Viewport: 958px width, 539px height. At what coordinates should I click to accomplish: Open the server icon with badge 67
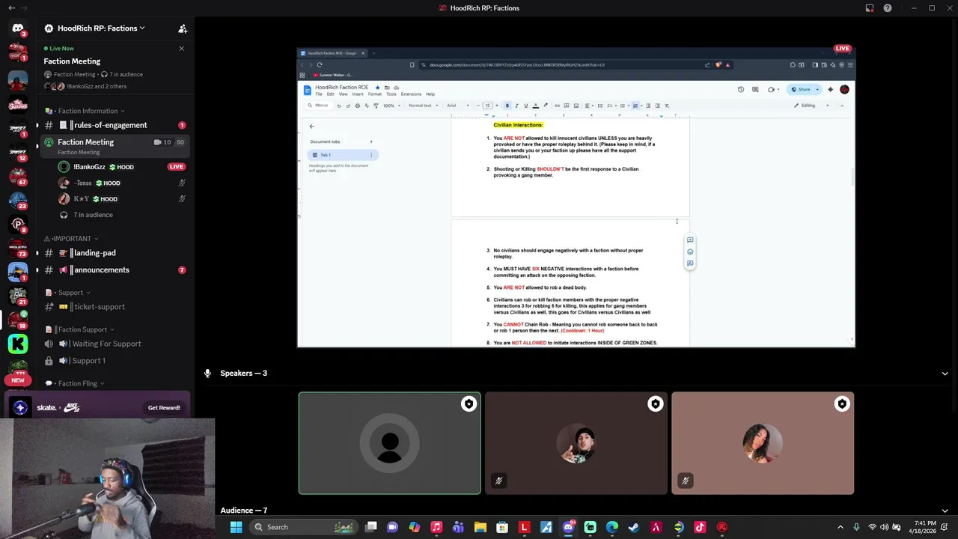click(x=18, y=176)
